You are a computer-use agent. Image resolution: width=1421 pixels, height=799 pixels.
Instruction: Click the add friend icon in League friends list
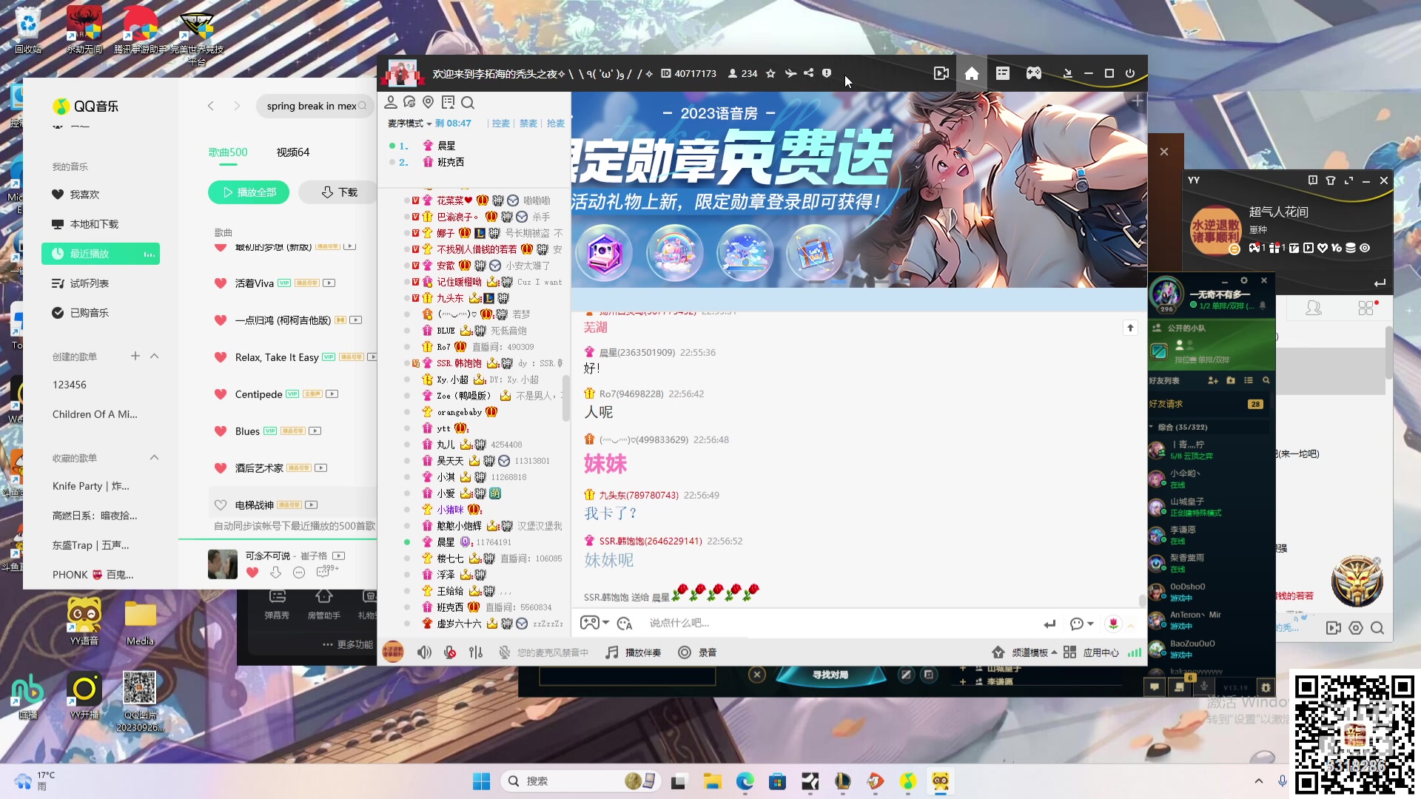click(1213, 380)
